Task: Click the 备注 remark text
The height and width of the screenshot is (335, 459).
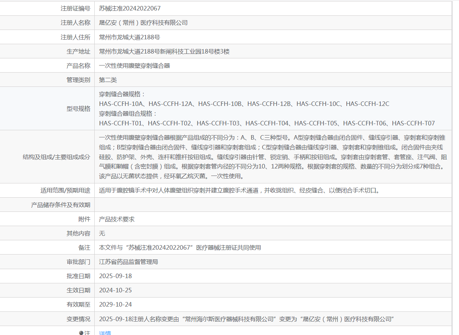Action: pyautogui.click(x=180, y=247)
